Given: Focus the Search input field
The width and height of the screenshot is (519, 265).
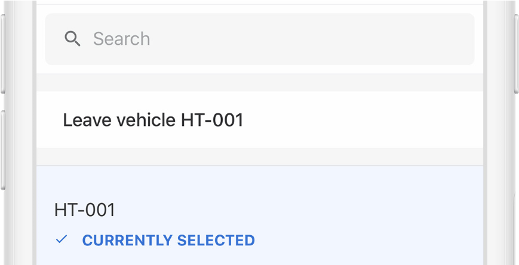Looking at the screenshot, I should click(x=260, y=39).
